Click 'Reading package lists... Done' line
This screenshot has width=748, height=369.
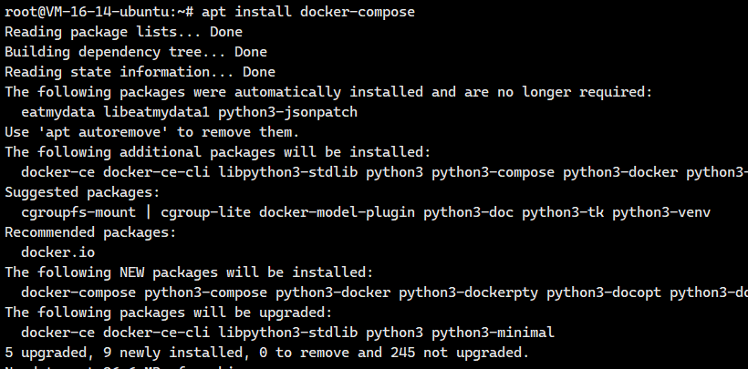tap(123, 32)
